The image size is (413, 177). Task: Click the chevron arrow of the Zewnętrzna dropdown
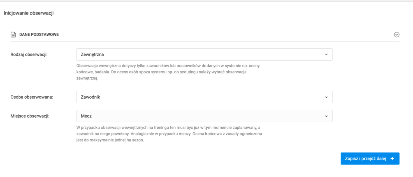click(x=326, y=54)
